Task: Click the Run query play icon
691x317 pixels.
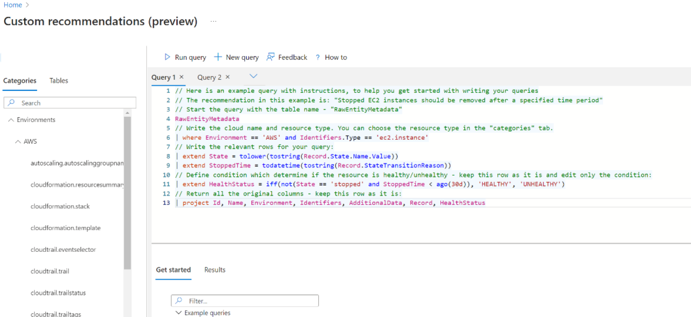Action: [x=167, y=57]
